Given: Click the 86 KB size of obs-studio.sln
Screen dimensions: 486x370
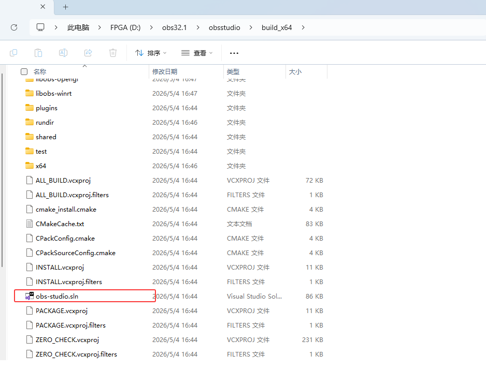Looking at the screenshot, I should (315, 297).
